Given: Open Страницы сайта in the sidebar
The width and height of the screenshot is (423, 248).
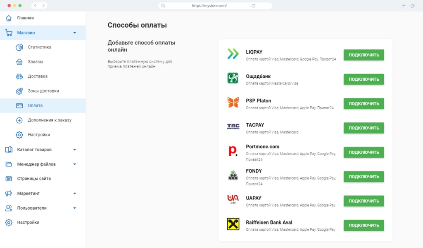Looking at the screenshot, I should [x=34, y=179].
